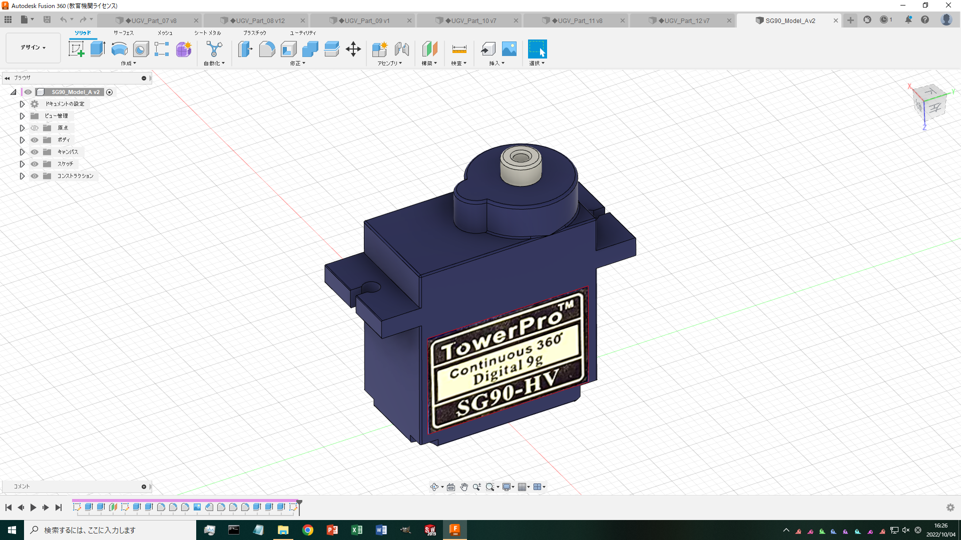
Task: Activate the Select tool
Action: click(x=538, y=49)
